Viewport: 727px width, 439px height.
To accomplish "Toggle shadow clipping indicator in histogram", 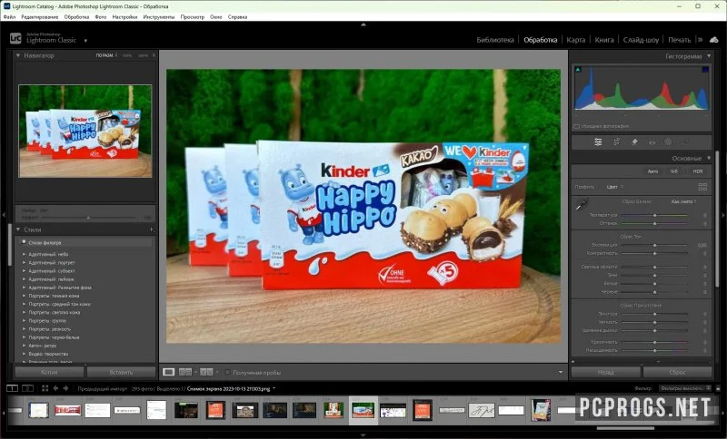I will (578, 70).
